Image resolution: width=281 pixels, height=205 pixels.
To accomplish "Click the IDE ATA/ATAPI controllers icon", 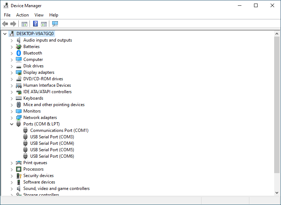I will (x=19, y=92).
